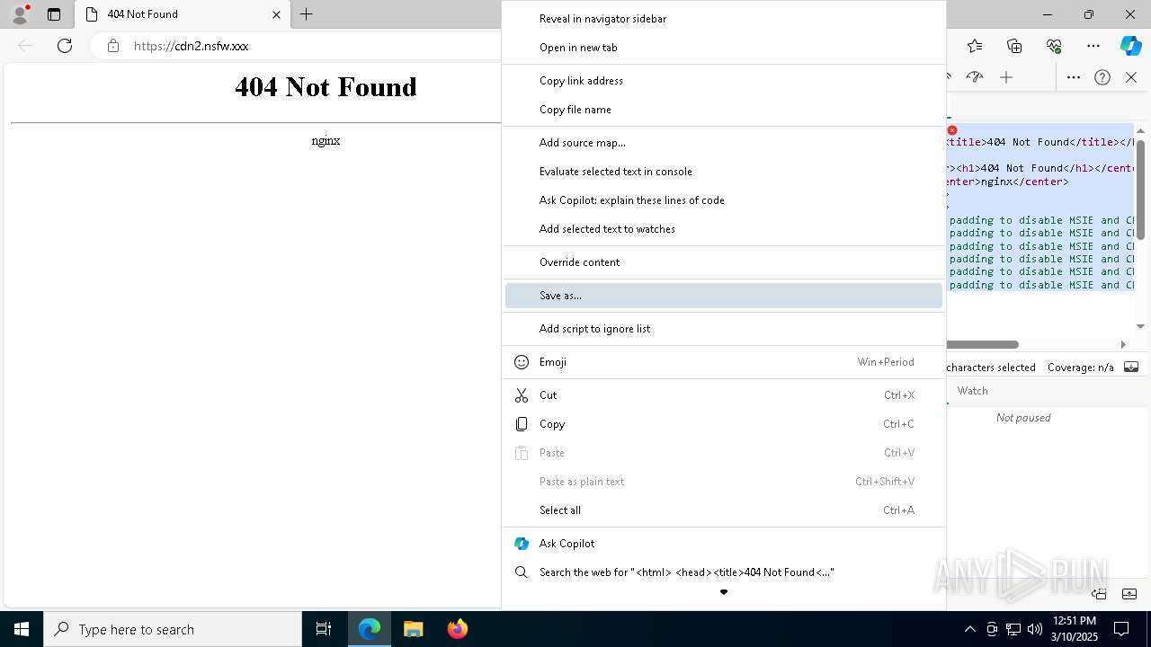Click the back navigation arrow
1151x647 pixels.
coord(25,46)
